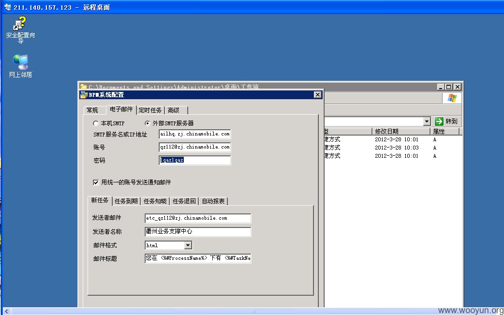
Task: Click the green 转到 arrow icon
Action: click(439, 121)
